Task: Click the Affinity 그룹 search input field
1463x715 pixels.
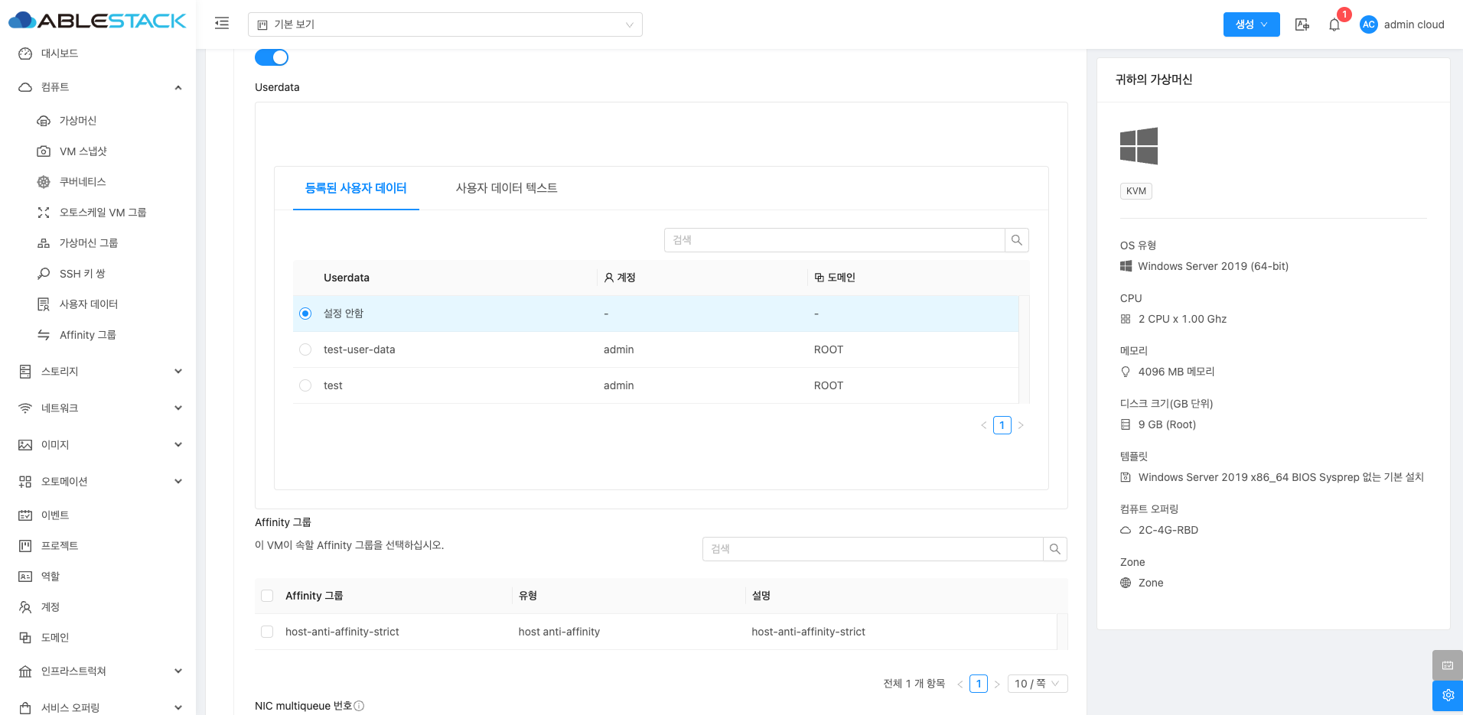Action: tap(872, 549)
